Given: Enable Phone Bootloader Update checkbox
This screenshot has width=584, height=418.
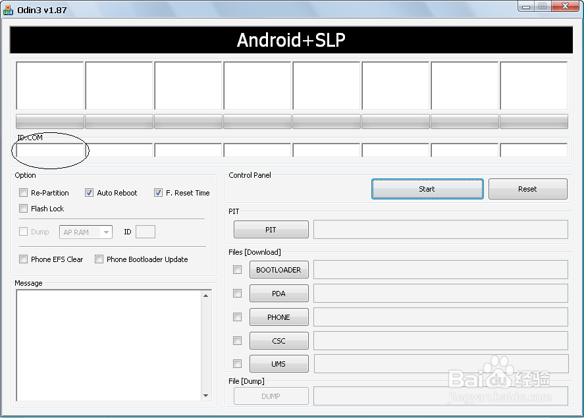Looking at the screenshot, I should point(99,259).
